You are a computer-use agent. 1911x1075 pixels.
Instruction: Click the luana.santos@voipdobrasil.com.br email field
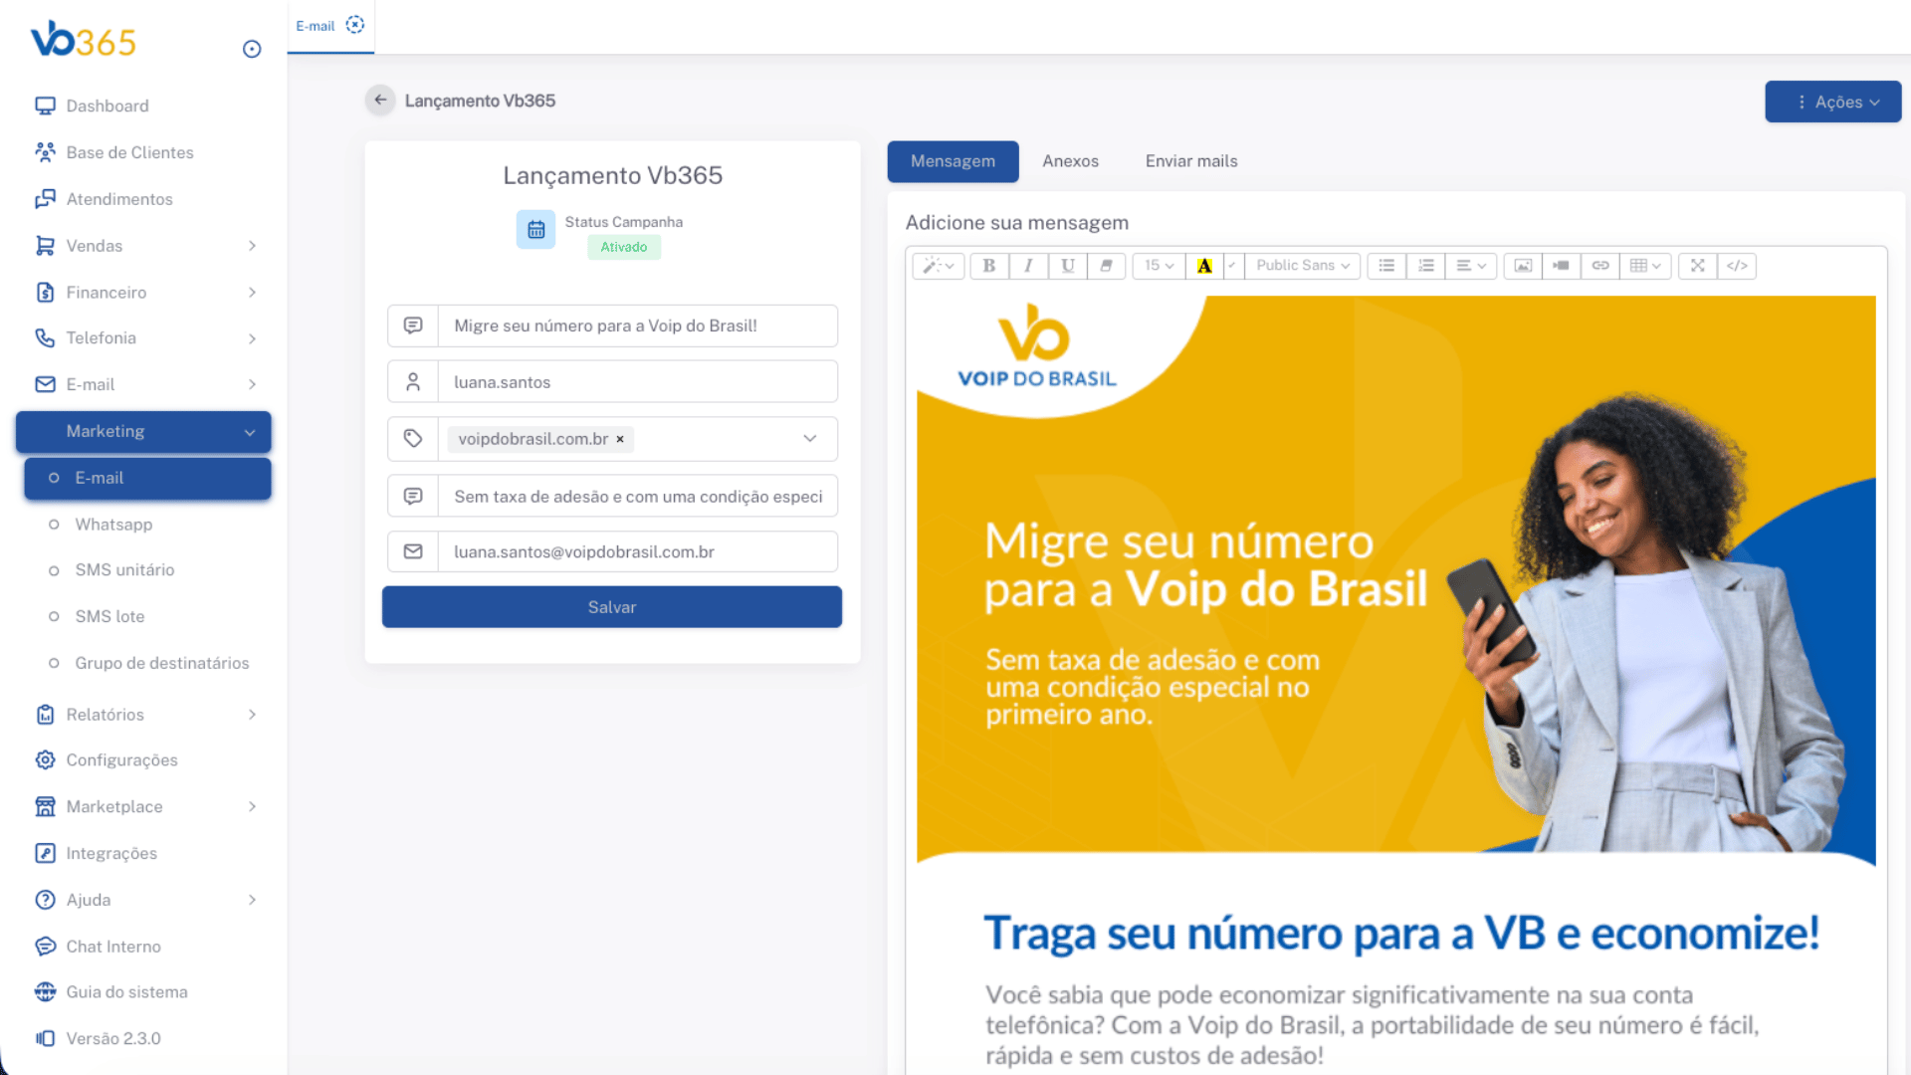pos(638,551)
